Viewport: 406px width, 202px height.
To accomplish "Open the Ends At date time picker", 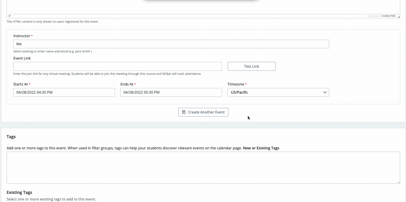I will [171, 92].
